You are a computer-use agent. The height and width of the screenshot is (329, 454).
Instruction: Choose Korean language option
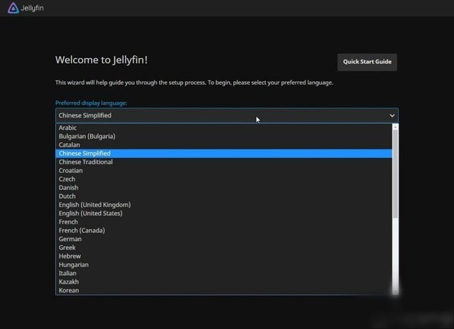click(223, 290)
